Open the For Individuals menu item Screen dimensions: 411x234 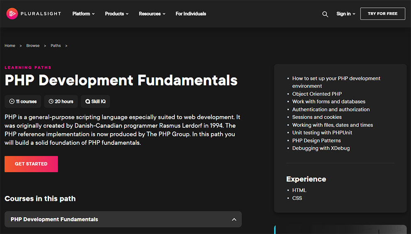(191, 14)
